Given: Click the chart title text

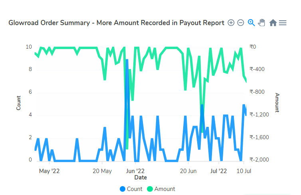Looking at the screenshot, I should point(116,23).
